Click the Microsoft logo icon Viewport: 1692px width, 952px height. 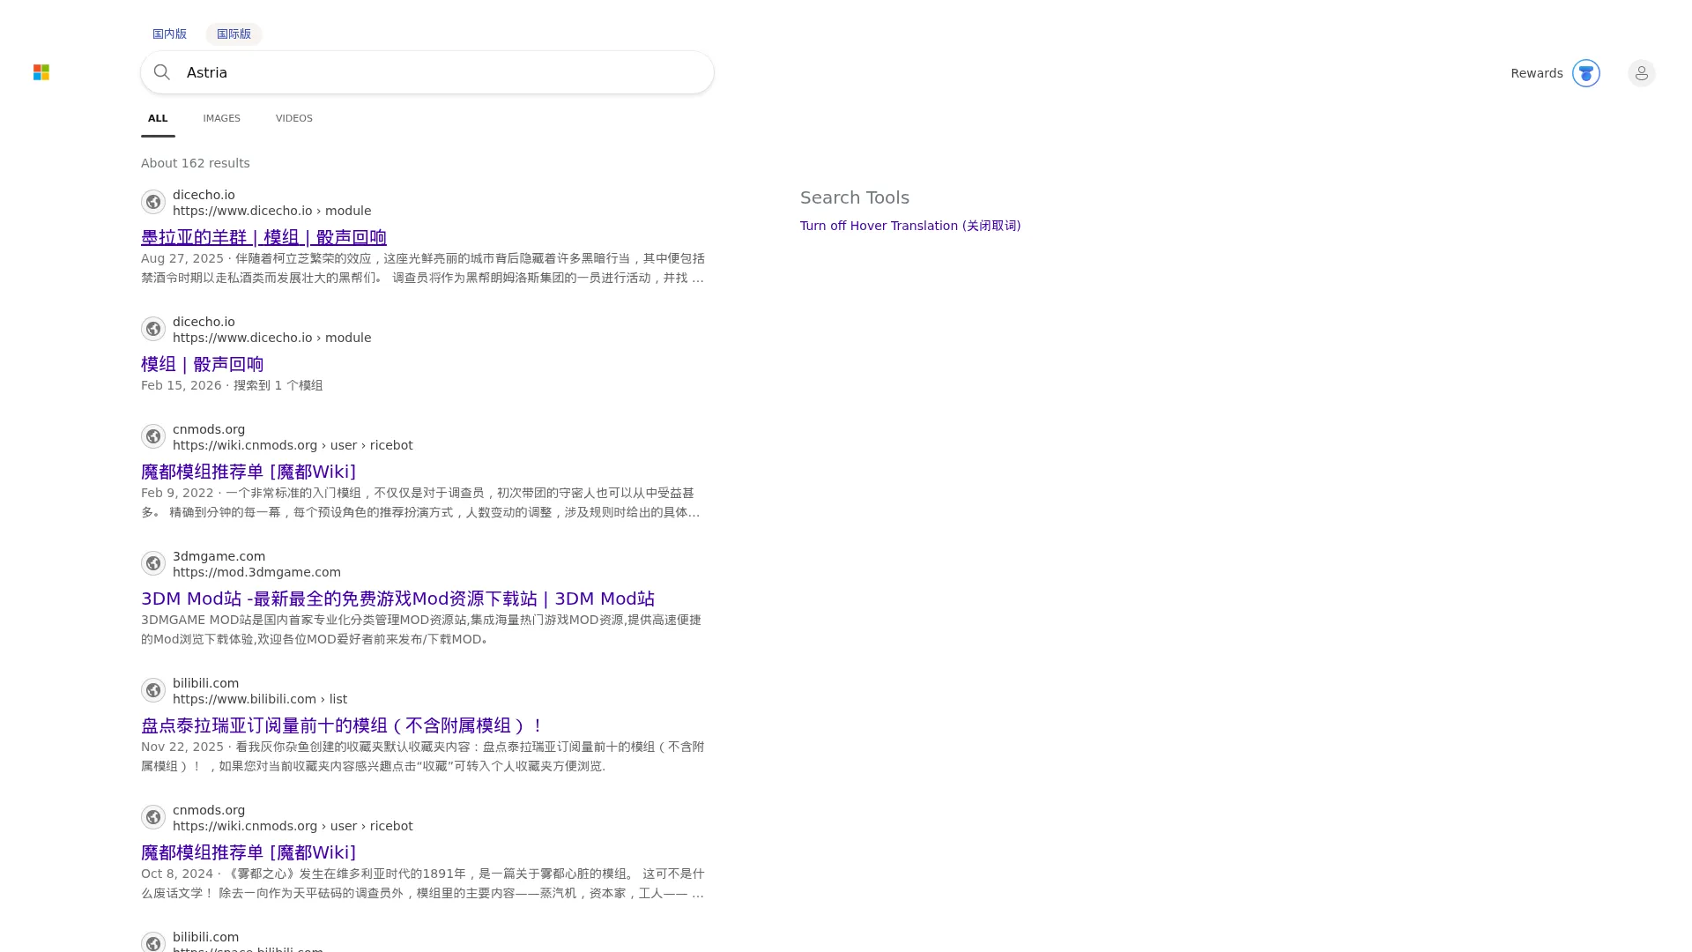pyautogui.click(x=41, y=72)
